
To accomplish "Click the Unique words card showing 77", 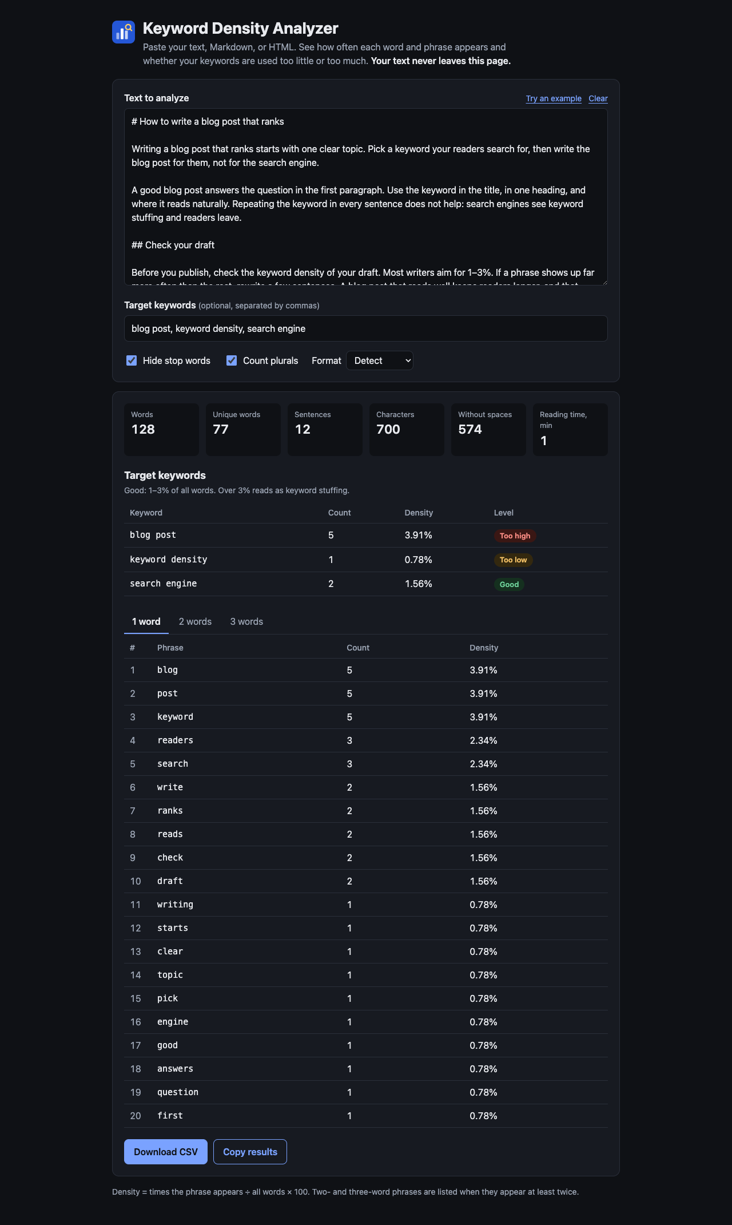I will pos(243,430).
